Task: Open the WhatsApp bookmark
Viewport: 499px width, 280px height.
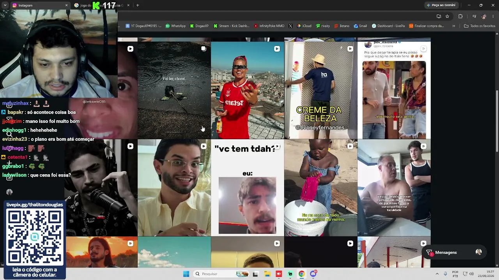Action: coord(175,26)
